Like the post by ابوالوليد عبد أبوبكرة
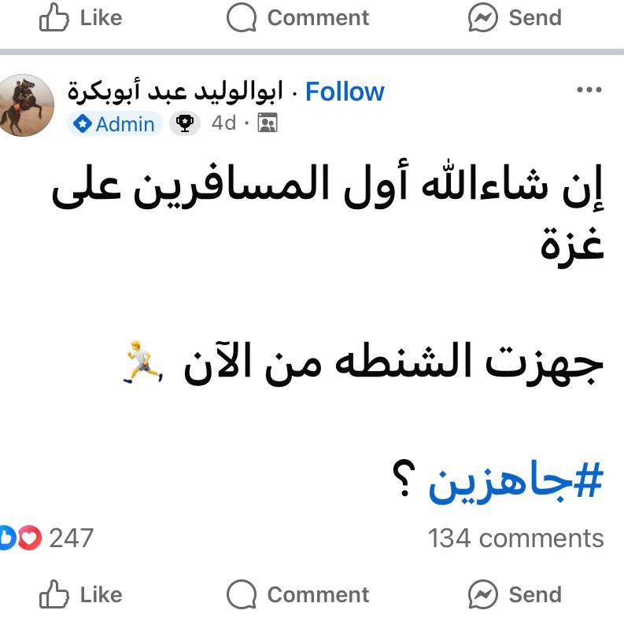Screen dimensions: 624x625 [x=81, y=594]
